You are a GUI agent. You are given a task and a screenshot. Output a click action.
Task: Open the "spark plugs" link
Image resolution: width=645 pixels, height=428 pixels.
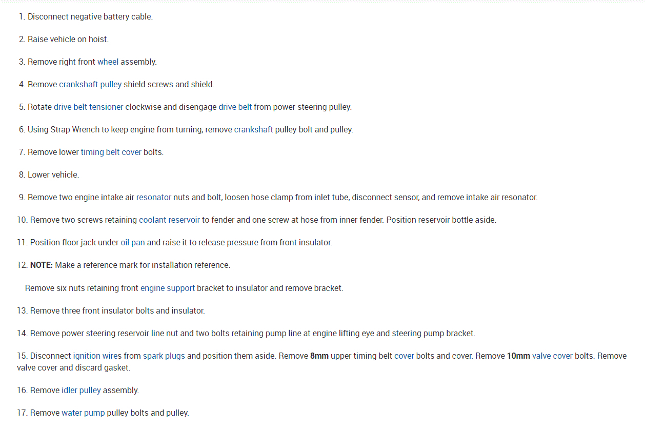coord(164,356)
